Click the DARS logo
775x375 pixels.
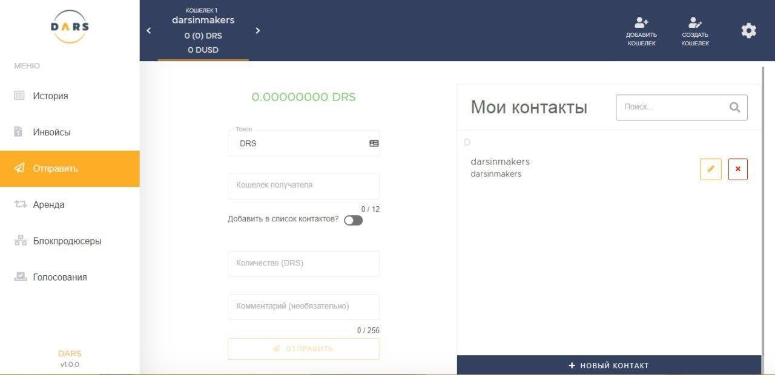[x=70, y=27]
